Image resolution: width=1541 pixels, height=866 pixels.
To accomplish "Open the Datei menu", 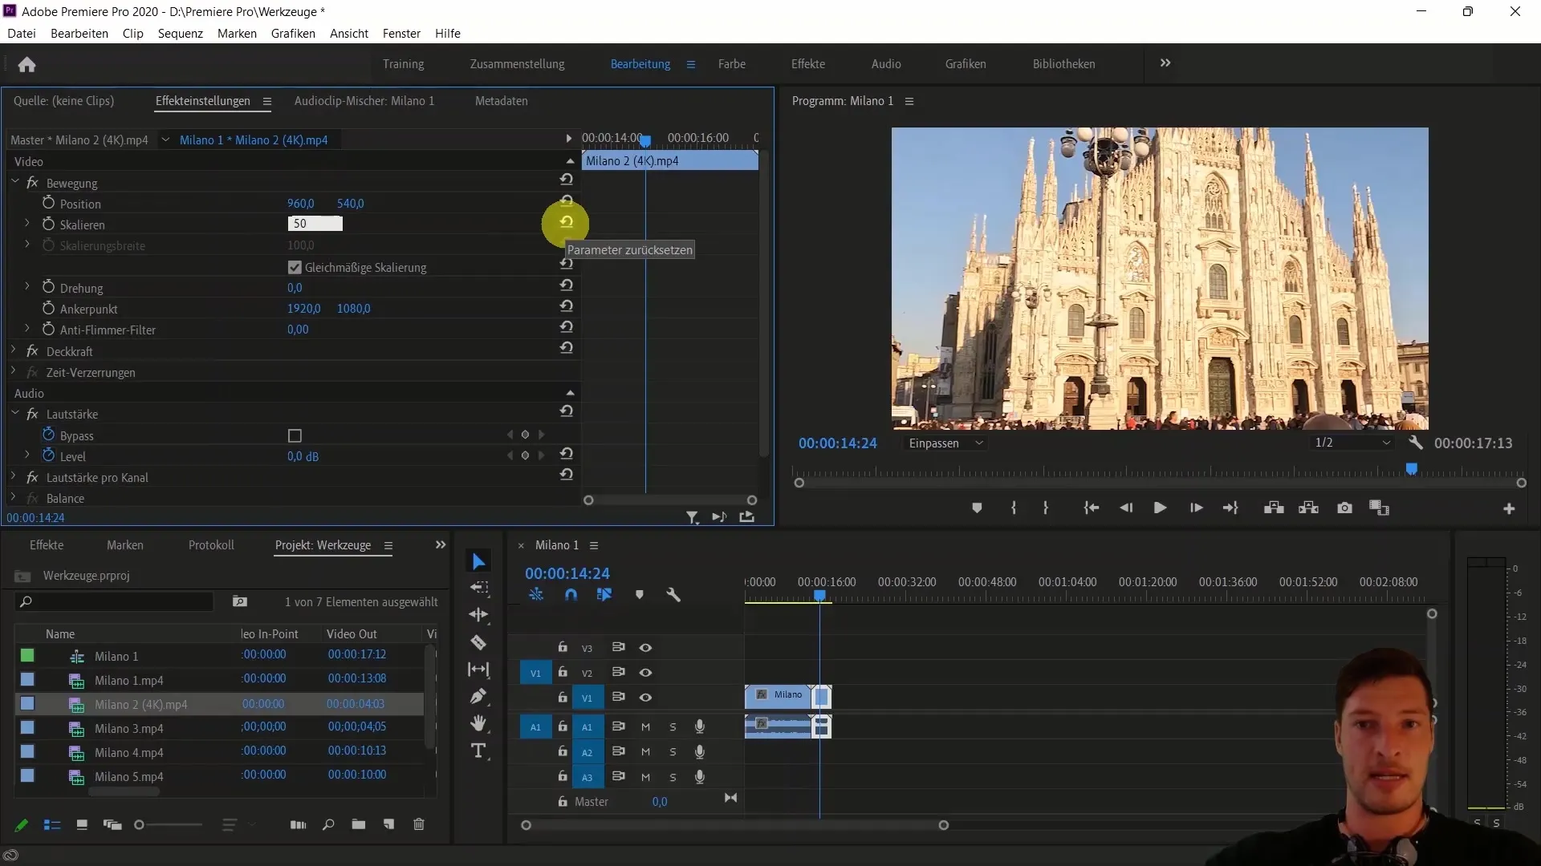I will (x=22, y=34).
